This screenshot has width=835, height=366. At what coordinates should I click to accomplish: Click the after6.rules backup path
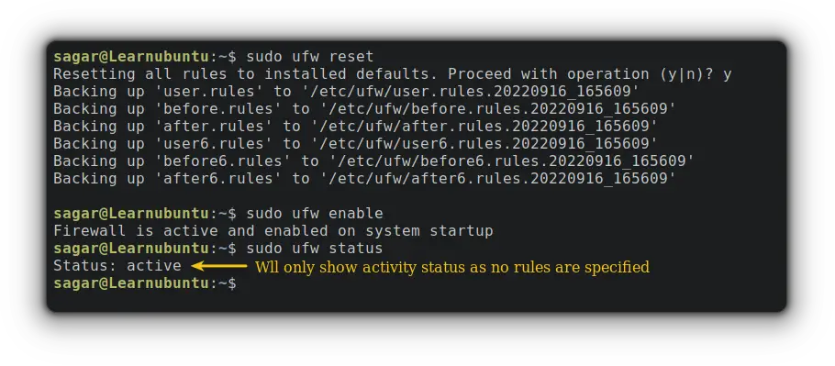(x=498, y=179)
